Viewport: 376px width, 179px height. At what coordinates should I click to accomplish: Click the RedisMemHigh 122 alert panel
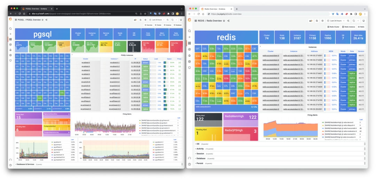pyautogui.click(x=241, y=120)
